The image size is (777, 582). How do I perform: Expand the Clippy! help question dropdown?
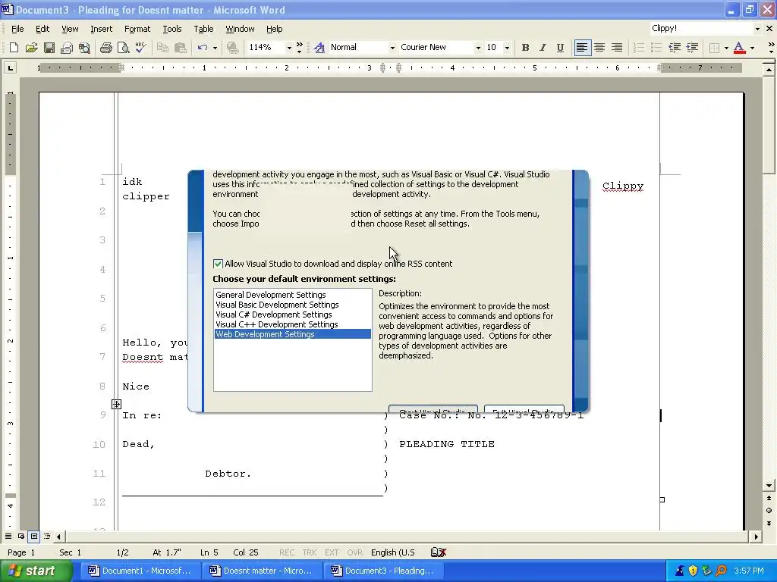click(757, 29)
